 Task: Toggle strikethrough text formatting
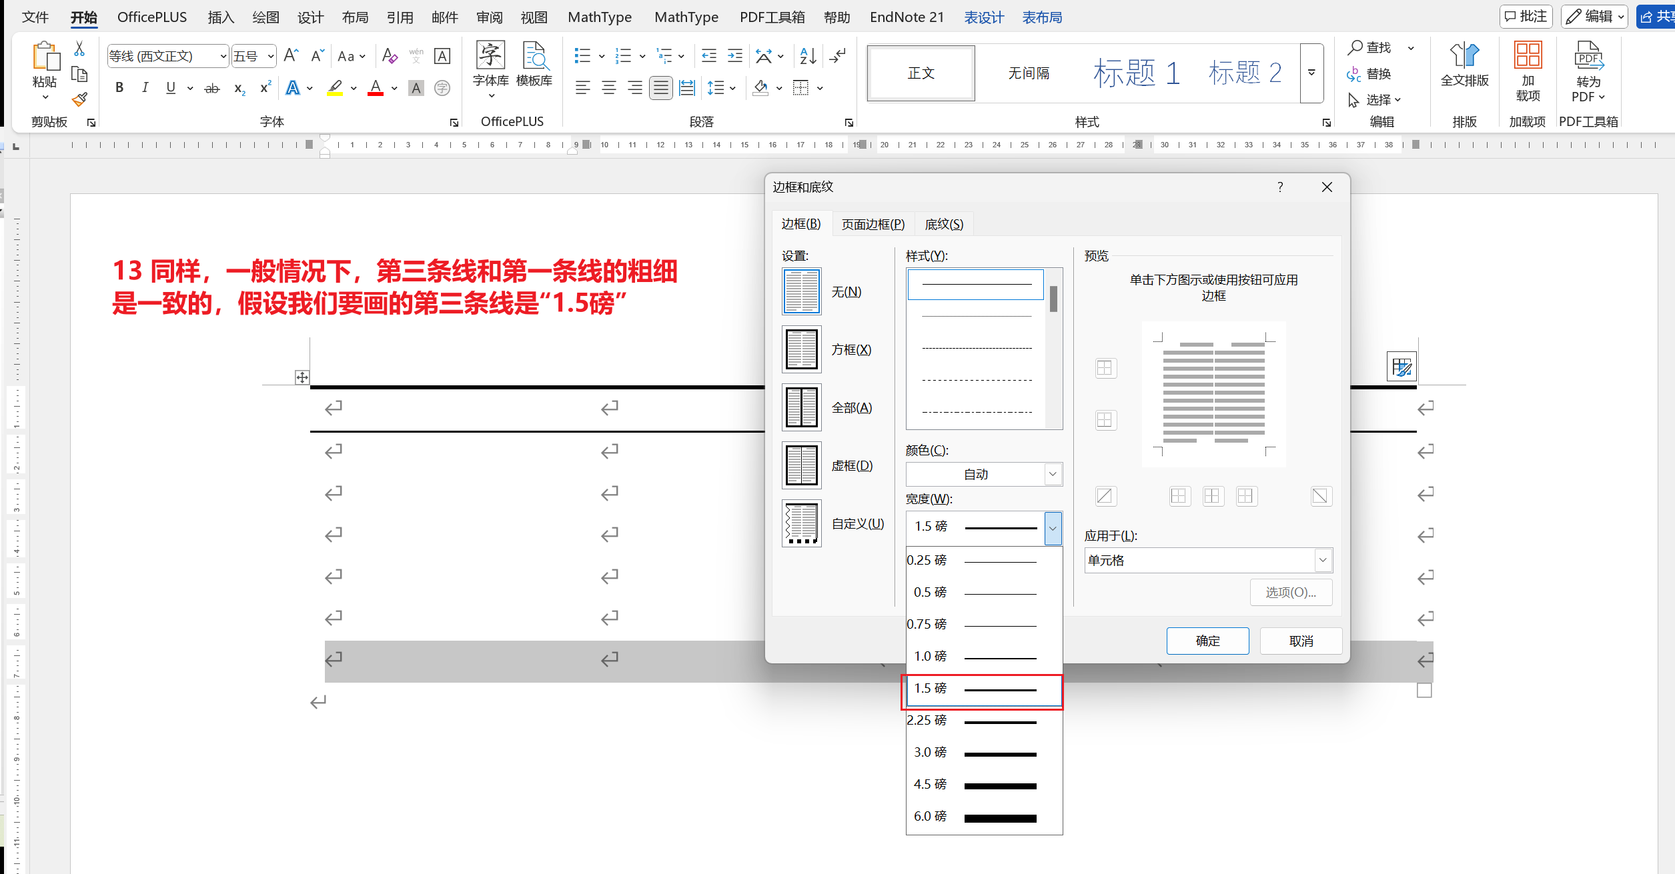click(x=212, y=88)
